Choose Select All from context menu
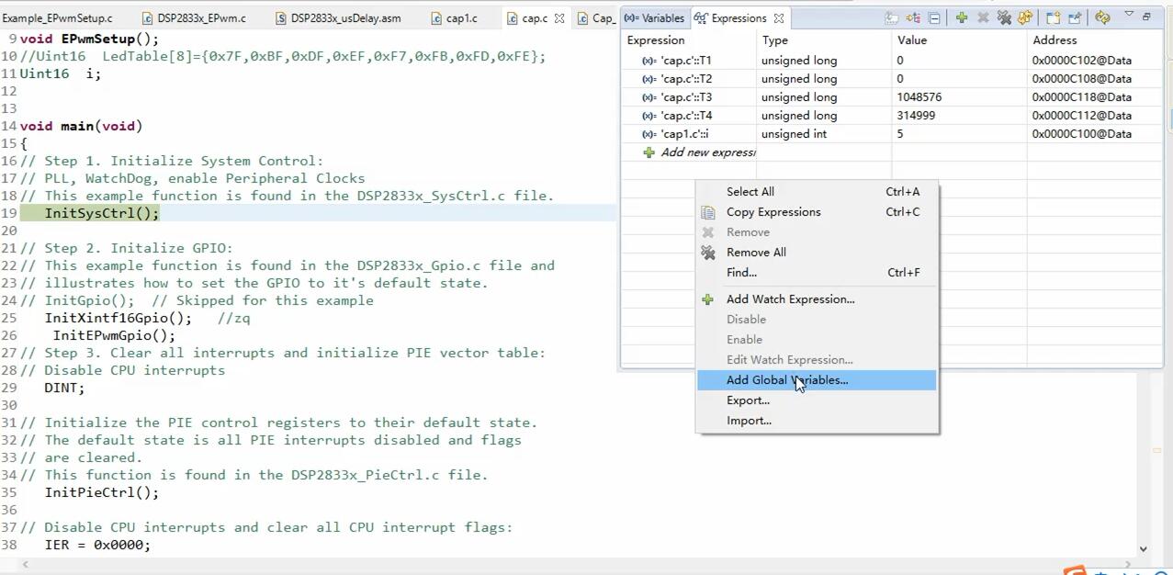The height and width of the screenshot is (575, 1173). tap(818, 192)
